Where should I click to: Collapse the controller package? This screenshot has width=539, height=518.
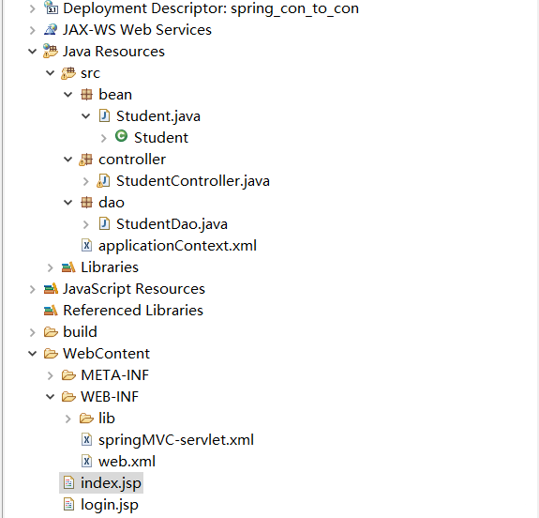pos(68,160)
